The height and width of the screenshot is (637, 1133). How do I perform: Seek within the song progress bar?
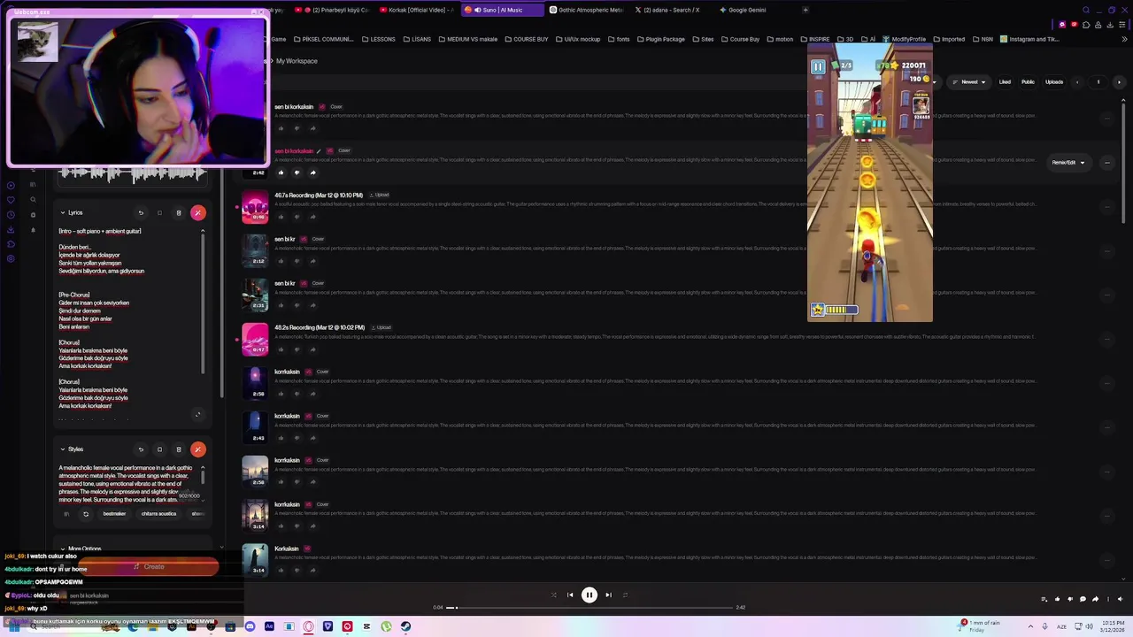click(x=590, y=608)
